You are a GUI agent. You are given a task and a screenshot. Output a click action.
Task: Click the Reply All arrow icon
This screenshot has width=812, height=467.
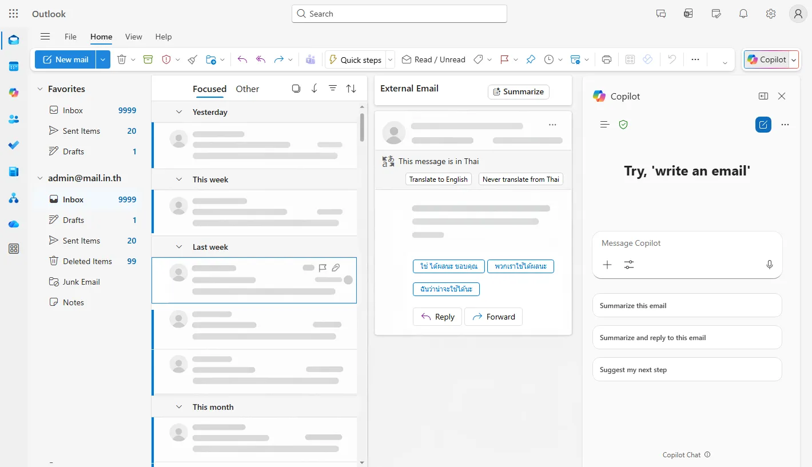261,59
